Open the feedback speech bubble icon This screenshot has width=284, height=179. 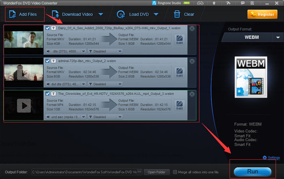(x=243, y=3)
